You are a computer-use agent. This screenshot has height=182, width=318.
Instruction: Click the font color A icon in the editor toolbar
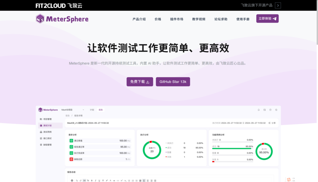[111, 180]
